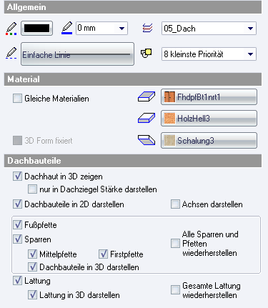Check Achsen darstellen option

click(x=175, y=204)
